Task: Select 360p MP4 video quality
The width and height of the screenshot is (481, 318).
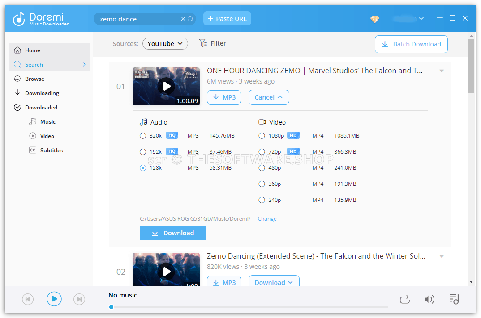Action: (262, 184)
